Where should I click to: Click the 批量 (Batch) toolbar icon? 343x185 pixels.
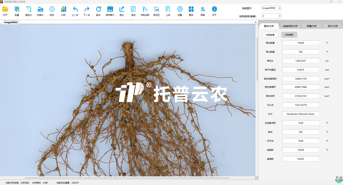pyautogui.click(x=17, y=9)
